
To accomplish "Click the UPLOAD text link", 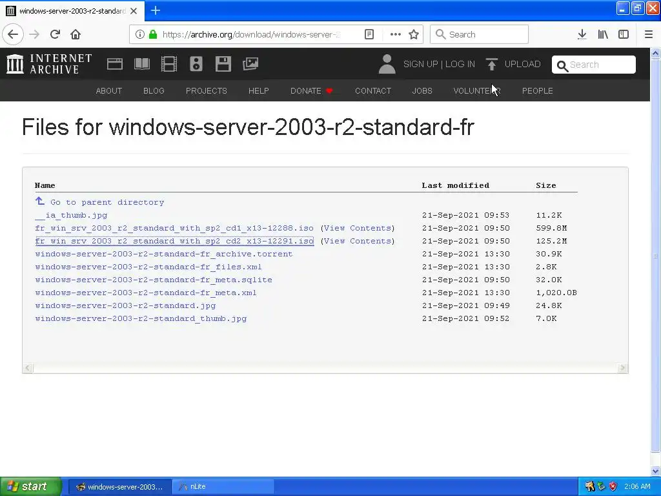I will point(522,64).
